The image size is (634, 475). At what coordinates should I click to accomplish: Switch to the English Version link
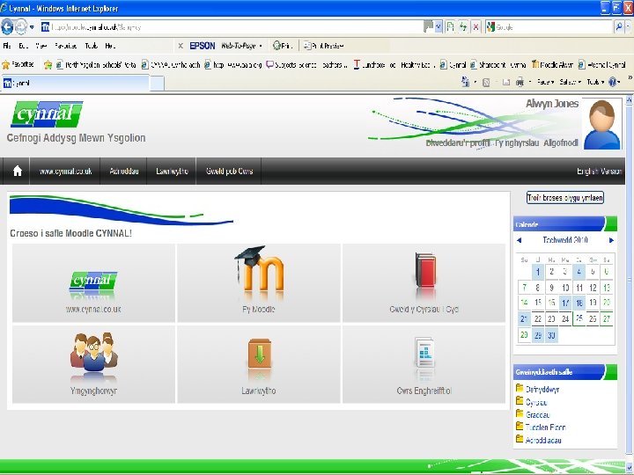click(x=599, y=172)
